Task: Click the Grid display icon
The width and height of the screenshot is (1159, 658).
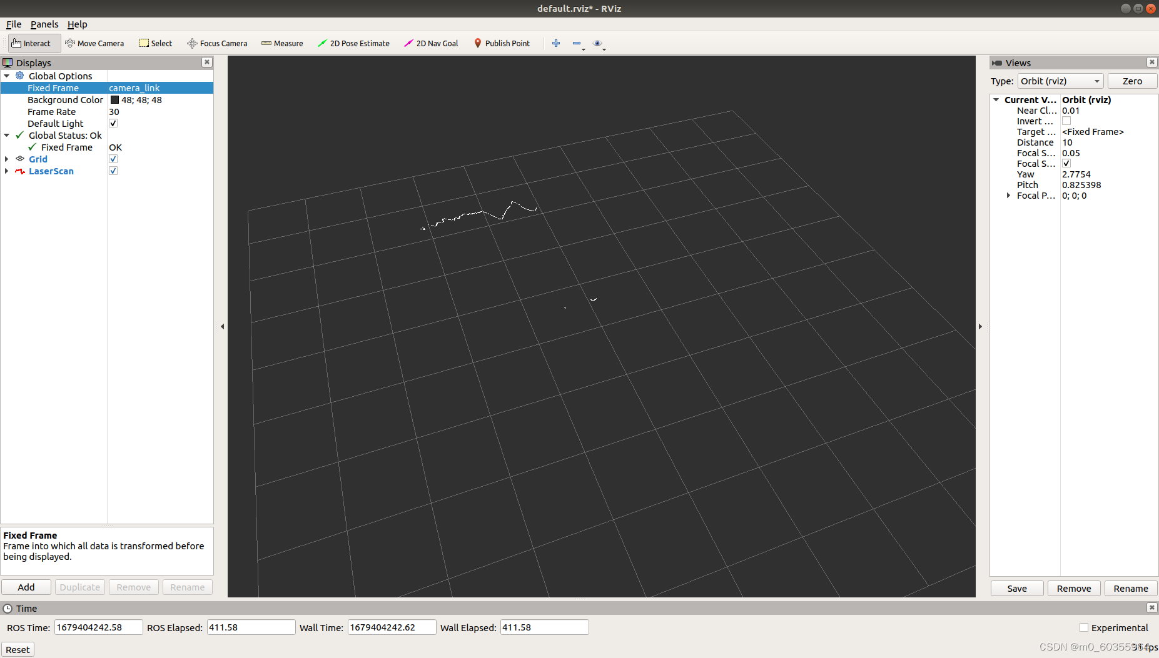Action: (x=20, y=159)
